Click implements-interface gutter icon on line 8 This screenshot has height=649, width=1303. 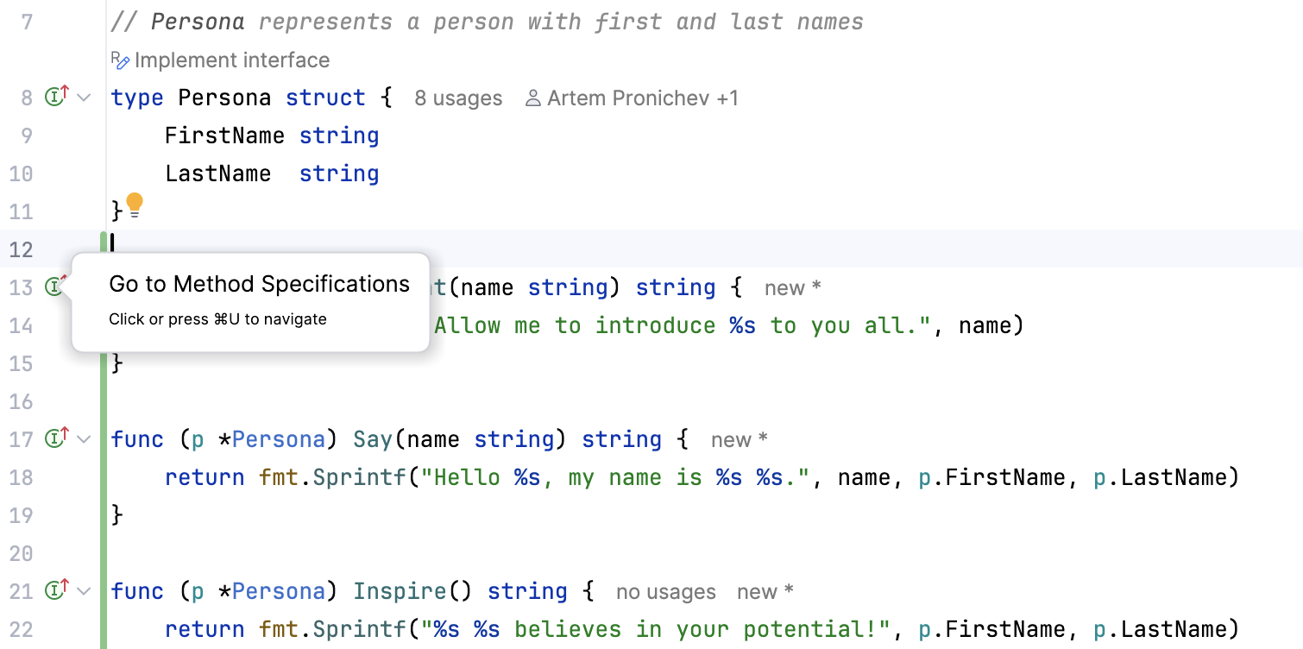point(56,97)
